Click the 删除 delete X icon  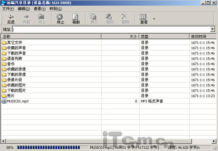click(x=124, y=17)
